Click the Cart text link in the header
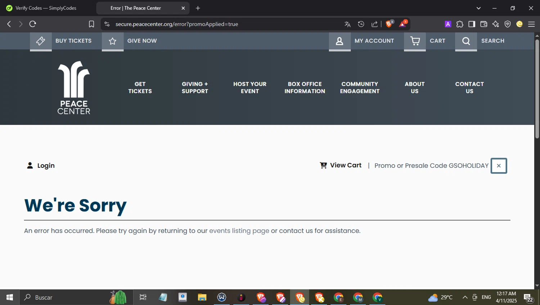The width and height of the screenshot is (540, 305). [437, 41]
